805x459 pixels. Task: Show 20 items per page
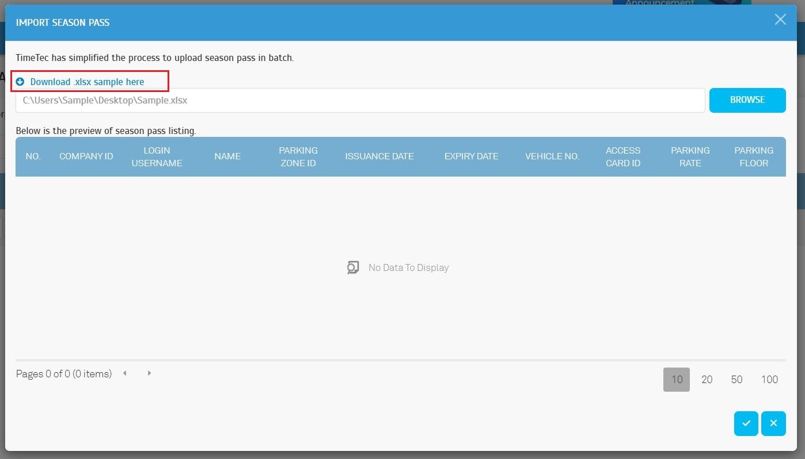pyautogui.click(x=707, y=380)
